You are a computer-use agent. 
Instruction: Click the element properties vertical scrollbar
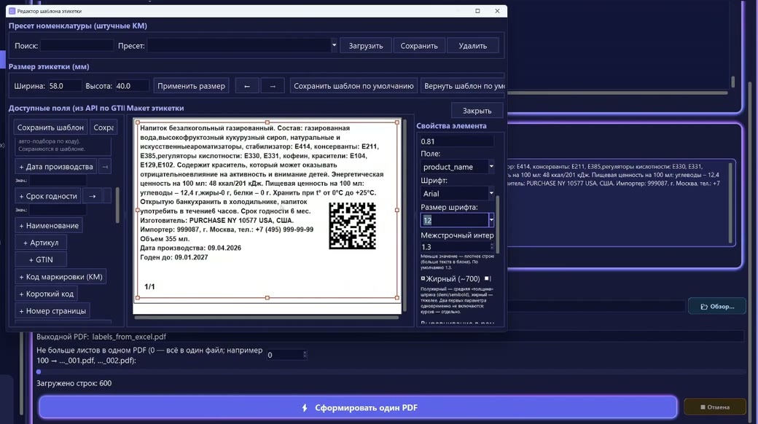[497, 225]
